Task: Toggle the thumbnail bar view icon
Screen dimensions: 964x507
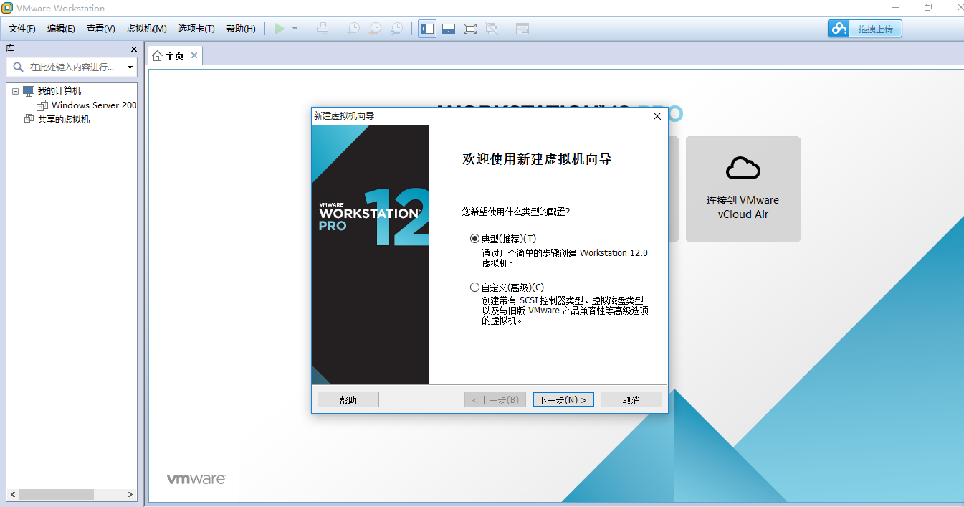Action: click(449, 29)
